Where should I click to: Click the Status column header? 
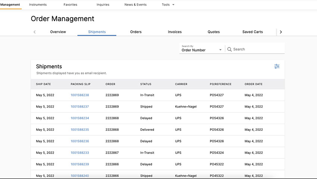coord(146,84)
